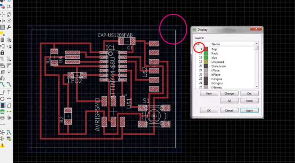Toggle the bPlace layer row

225,75
